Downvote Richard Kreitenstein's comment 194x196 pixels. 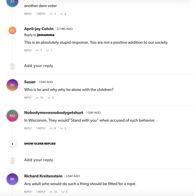pyautogui.click(x=63, y=192)
